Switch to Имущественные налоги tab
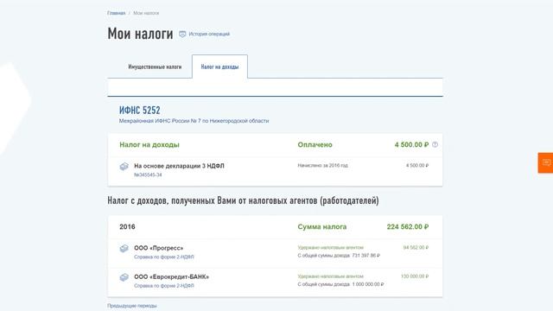Screen dimensions: 553x311 155,67
